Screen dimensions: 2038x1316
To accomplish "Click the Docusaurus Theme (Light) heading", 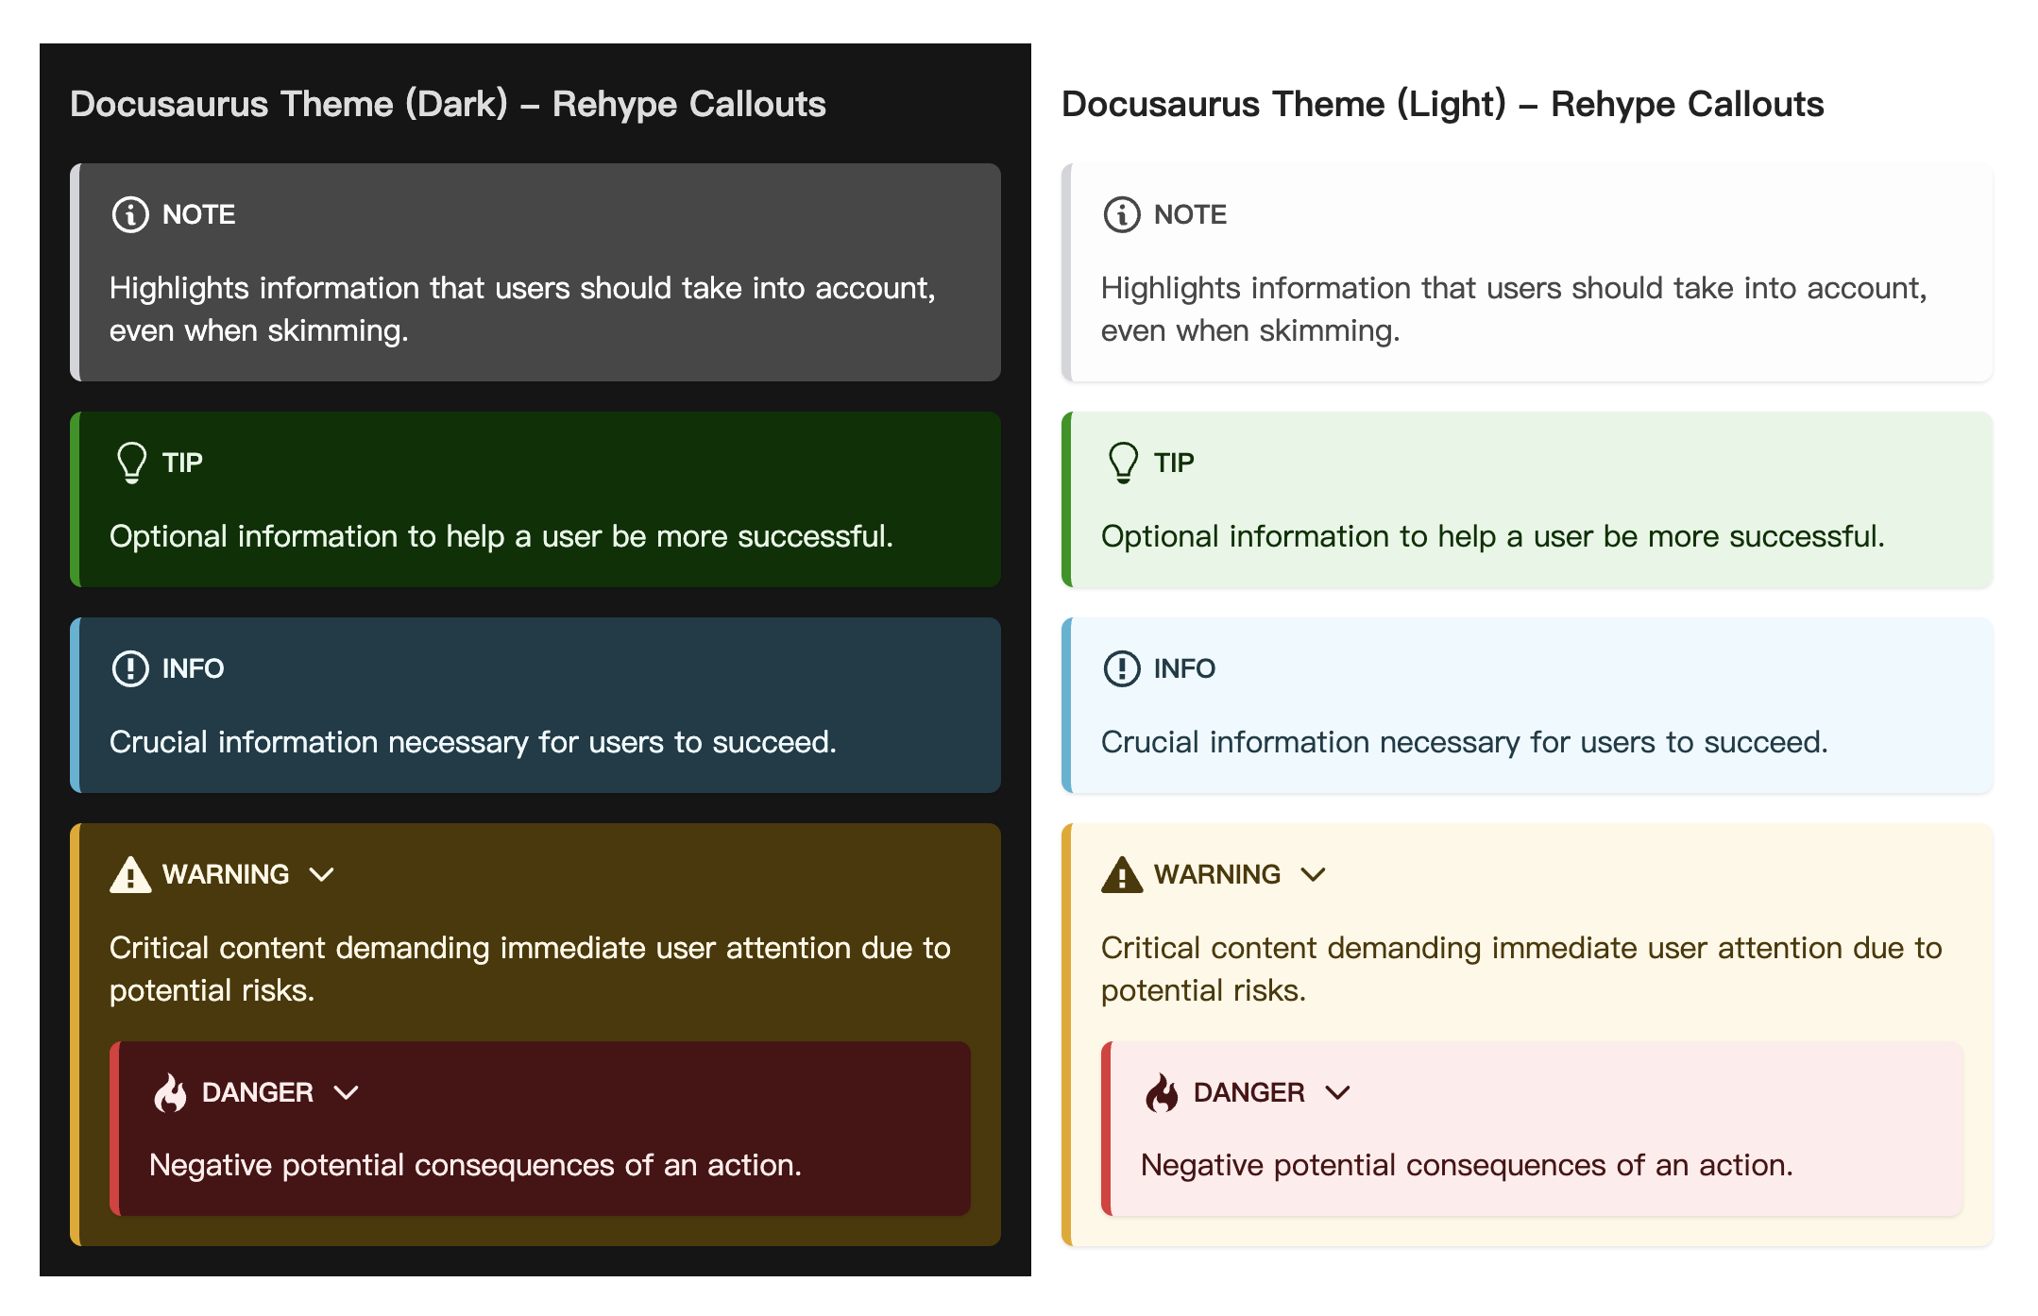I will 1442,104.
